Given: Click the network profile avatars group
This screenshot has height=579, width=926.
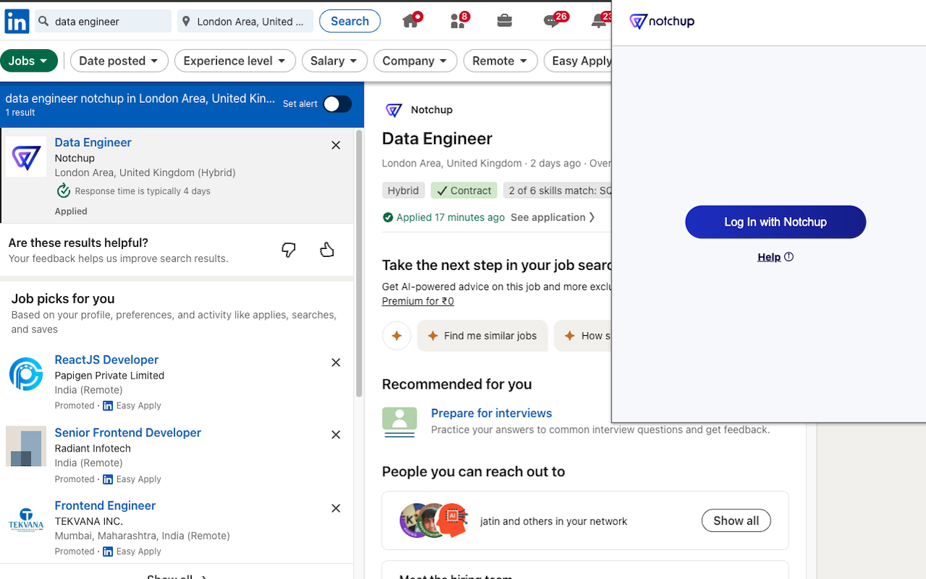Looking at the screenshot, I should [434, 520].
